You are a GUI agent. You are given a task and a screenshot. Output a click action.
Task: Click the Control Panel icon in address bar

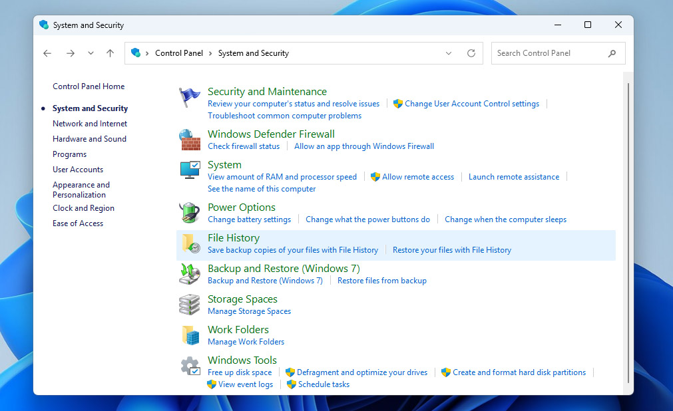click(136, 53)
